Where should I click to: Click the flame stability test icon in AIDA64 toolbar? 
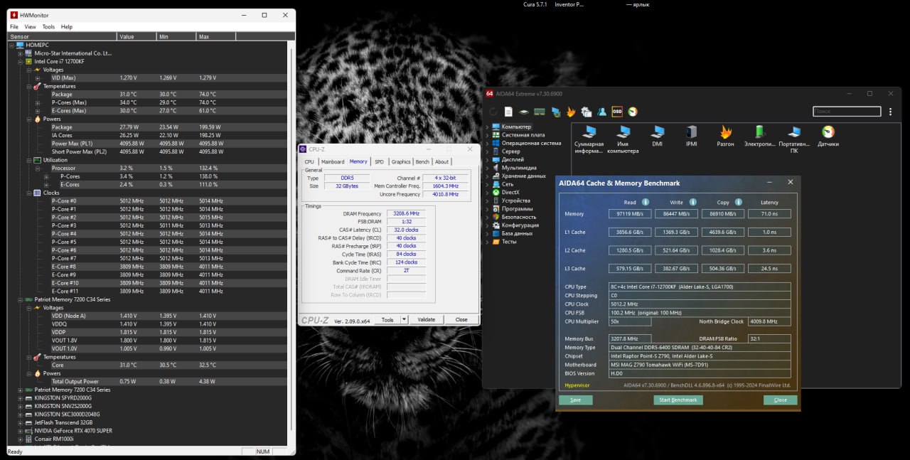[570, 112]
